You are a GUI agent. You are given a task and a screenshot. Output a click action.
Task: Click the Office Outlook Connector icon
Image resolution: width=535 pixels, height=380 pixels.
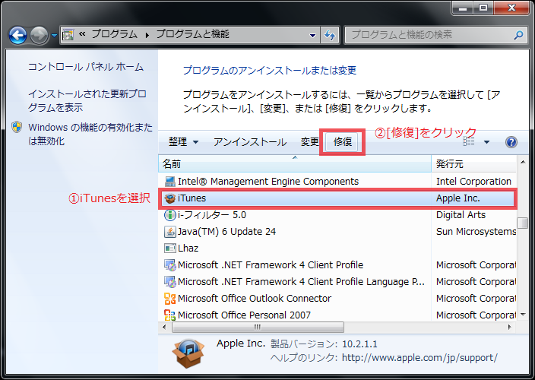click(x=170, y=299)
